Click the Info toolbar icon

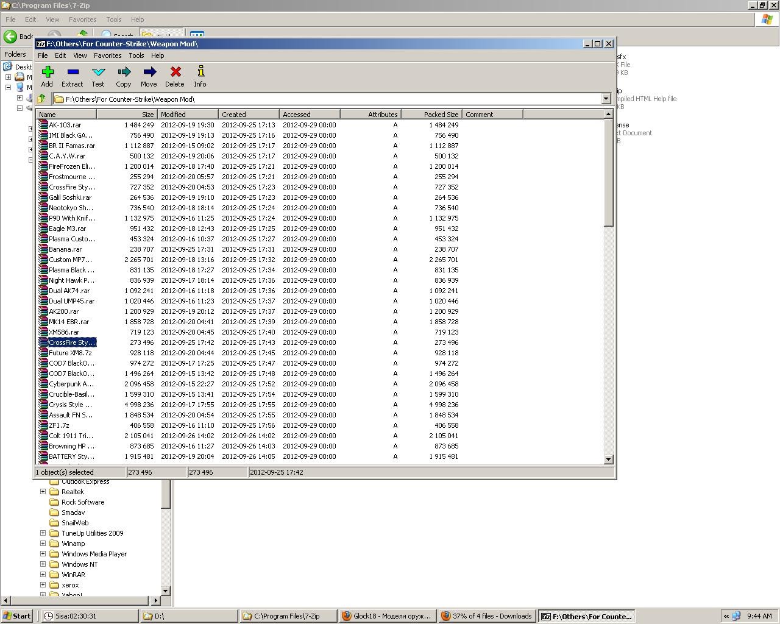200,72
